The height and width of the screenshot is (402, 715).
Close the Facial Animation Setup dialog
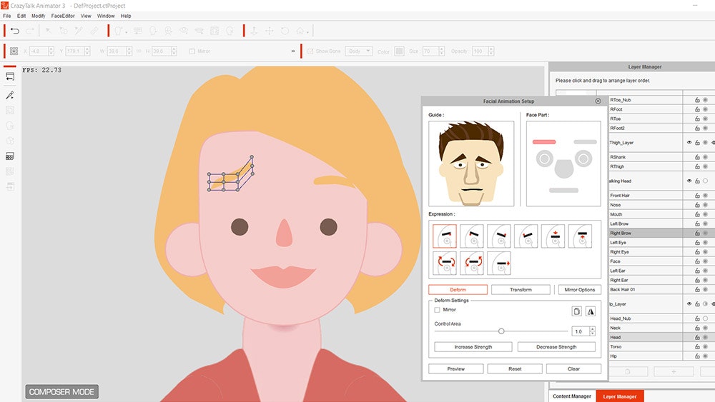click(x=598, y=101)
